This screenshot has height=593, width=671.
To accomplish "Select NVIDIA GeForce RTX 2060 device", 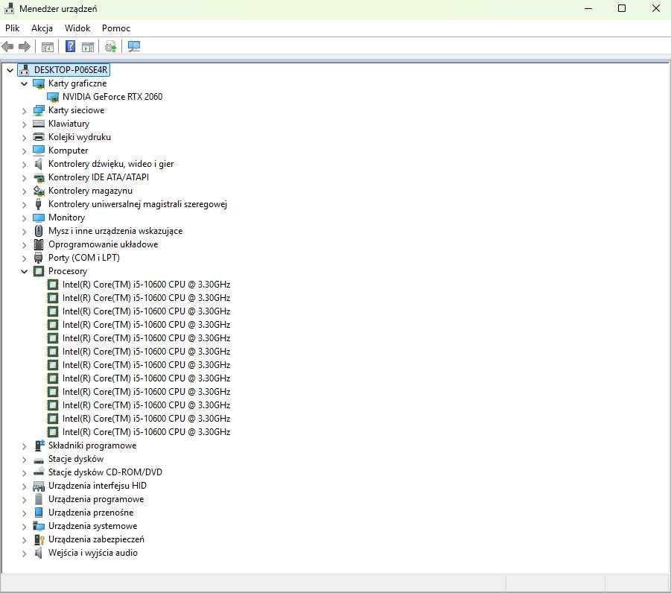I will coord(112,97).
